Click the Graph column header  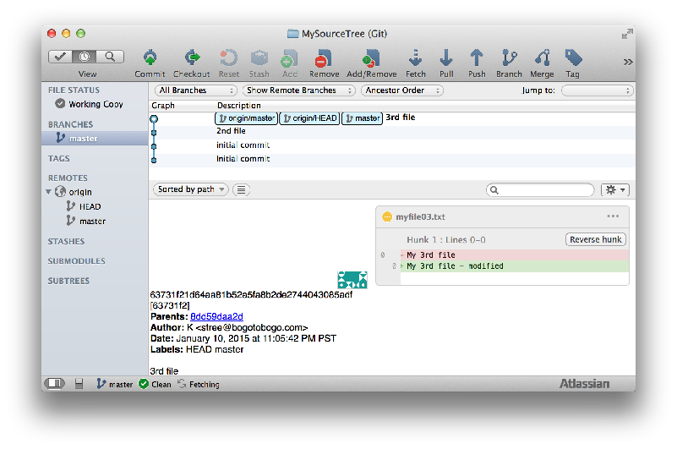(x=163, y=106)
